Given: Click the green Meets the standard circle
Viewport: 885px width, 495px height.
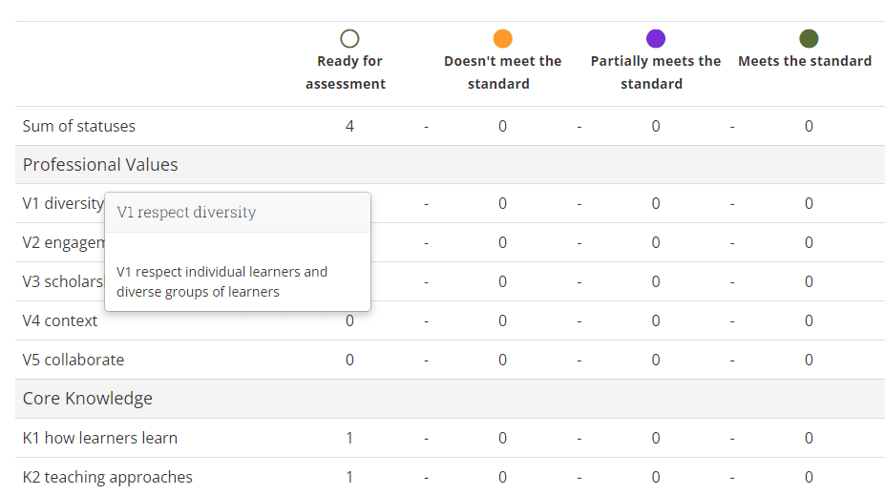Looking at the screenshot, I should [x=809, y=39].
